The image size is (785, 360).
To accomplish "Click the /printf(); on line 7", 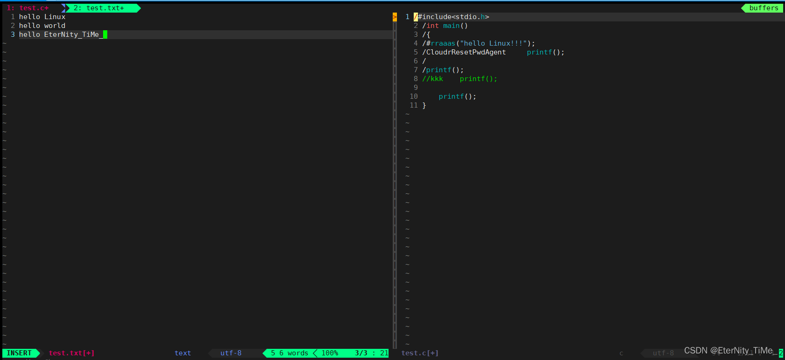I will 443,70.
